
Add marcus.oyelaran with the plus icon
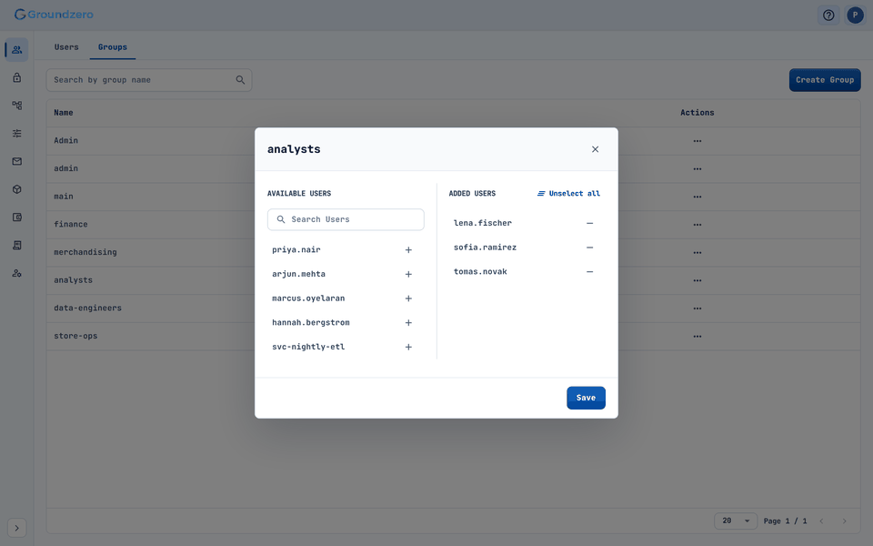click(408, 298)
